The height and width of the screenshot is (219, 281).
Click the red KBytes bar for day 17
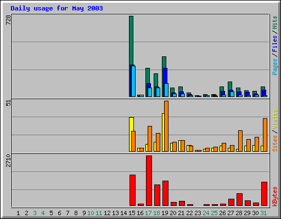coord(149,181)
